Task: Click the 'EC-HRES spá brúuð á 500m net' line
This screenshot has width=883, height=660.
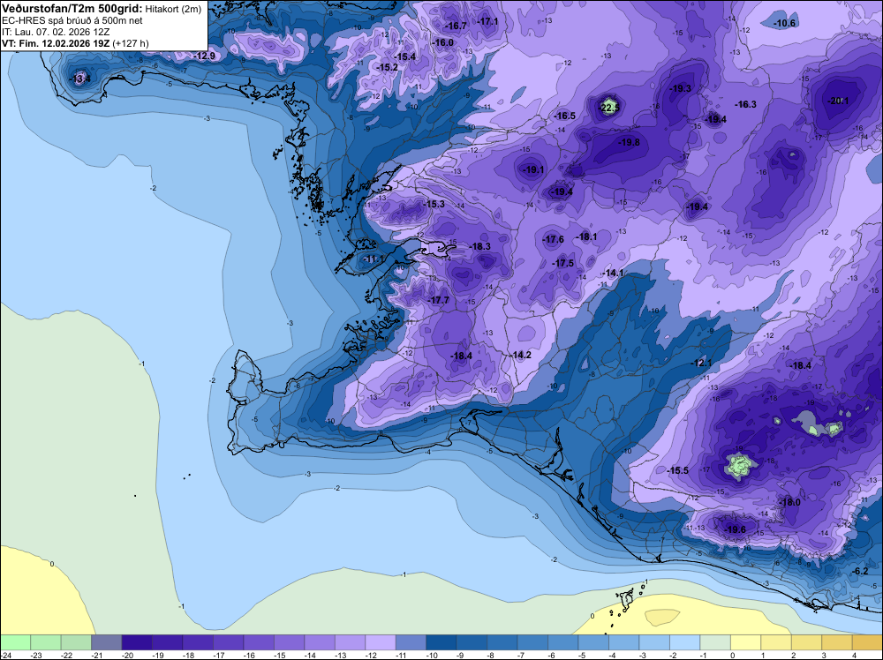Action: (x=72, y=20)
